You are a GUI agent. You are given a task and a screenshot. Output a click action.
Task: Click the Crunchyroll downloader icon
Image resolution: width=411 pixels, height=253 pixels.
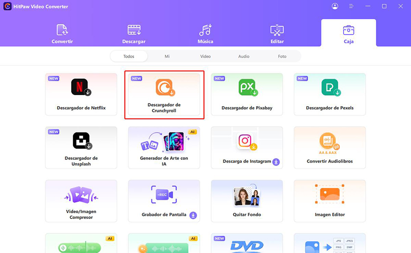165,87
